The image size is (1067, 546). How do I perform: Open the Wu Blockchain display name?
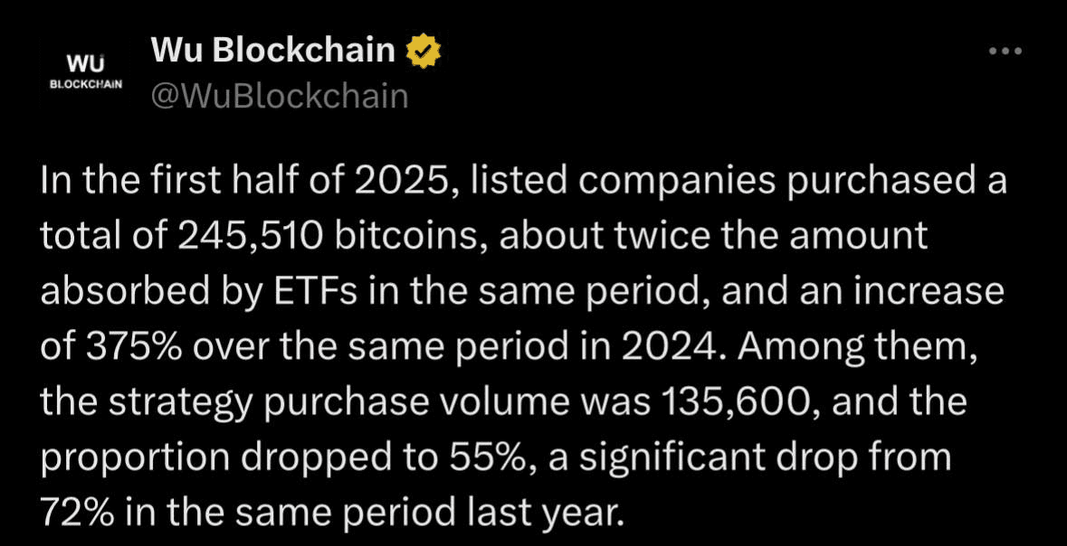pyautogui.click(x=273, y=51)
